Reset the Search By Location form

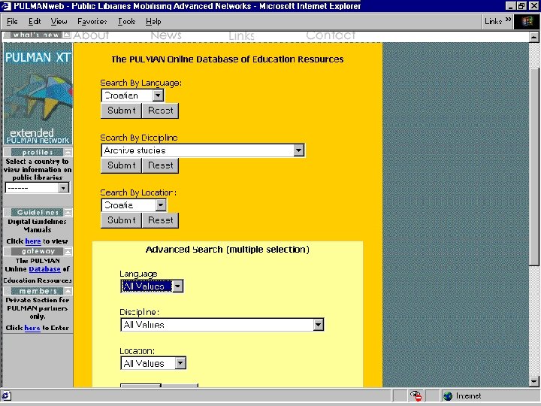161,220
